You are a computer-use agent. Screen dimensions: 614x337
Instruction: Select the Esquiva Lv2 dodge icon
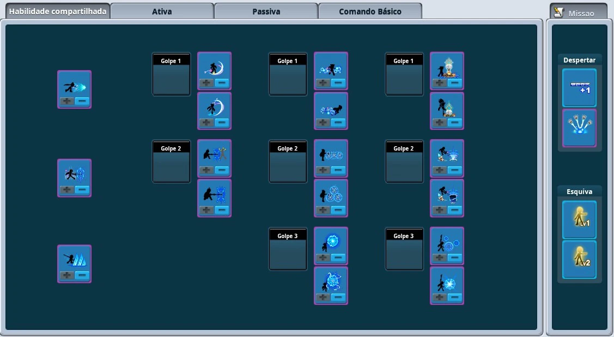click(x=579, y=259)
